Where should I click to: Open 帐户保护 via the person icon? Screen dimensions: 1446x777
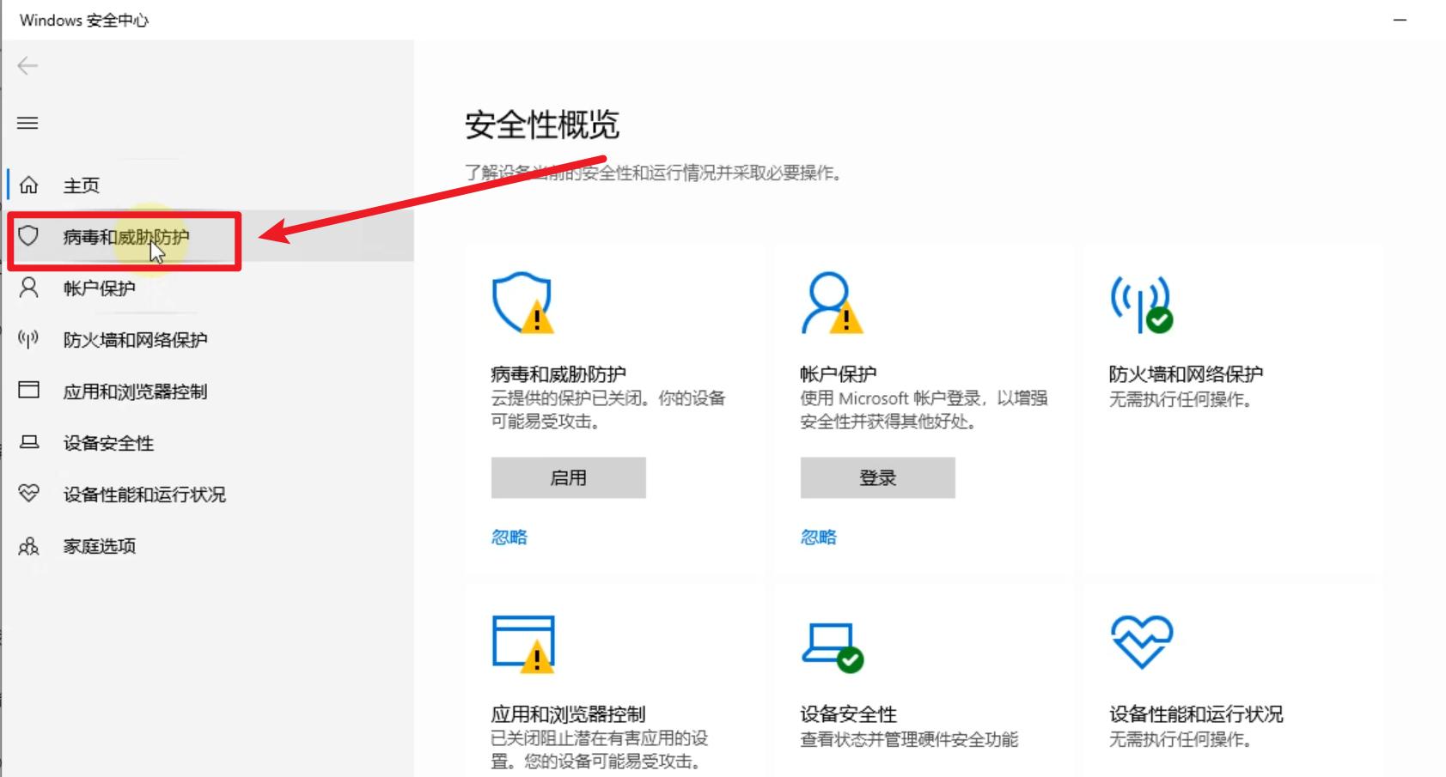pyautogui.click(x=29, y=288)
